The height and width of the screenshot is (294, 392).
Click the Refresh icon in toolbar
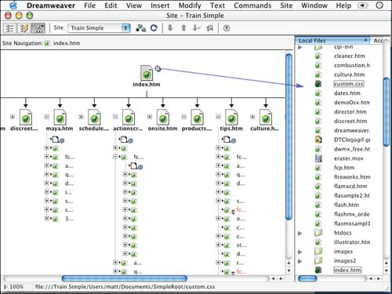[x=154, y=27]
